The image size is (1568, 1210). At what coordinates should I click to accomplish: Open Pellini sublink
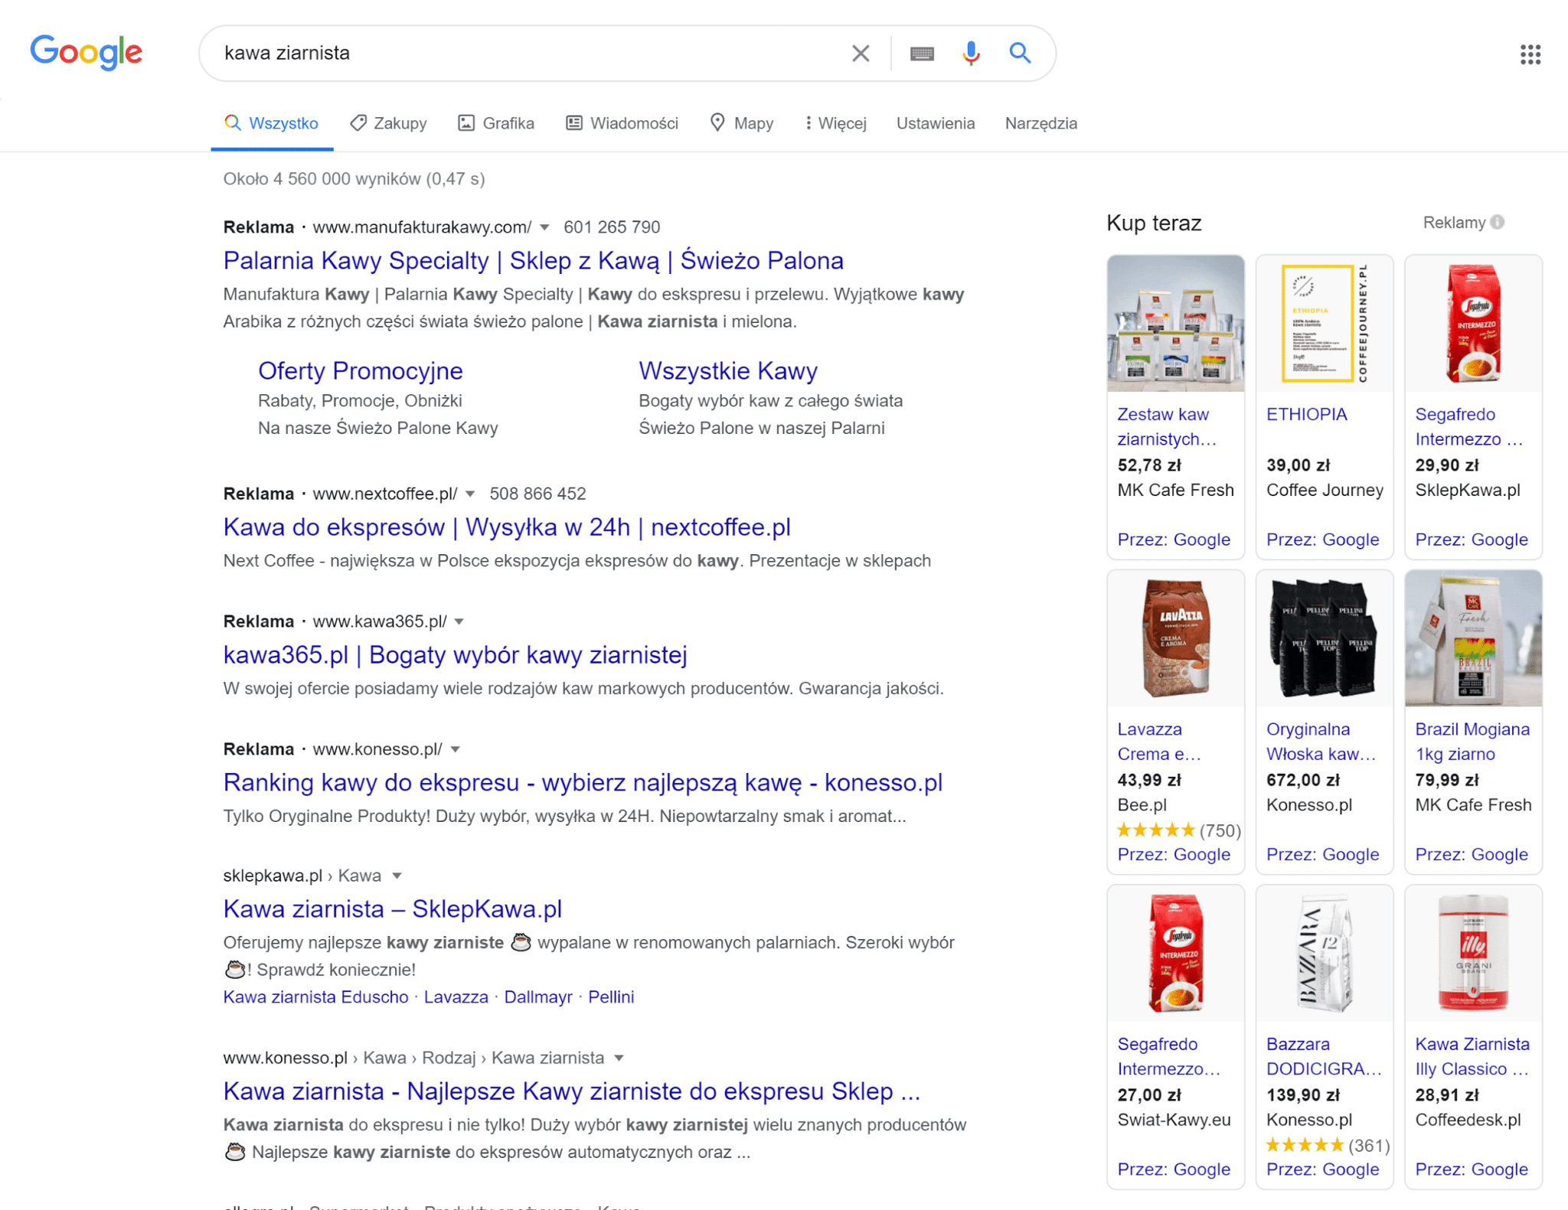coord(610,997)
